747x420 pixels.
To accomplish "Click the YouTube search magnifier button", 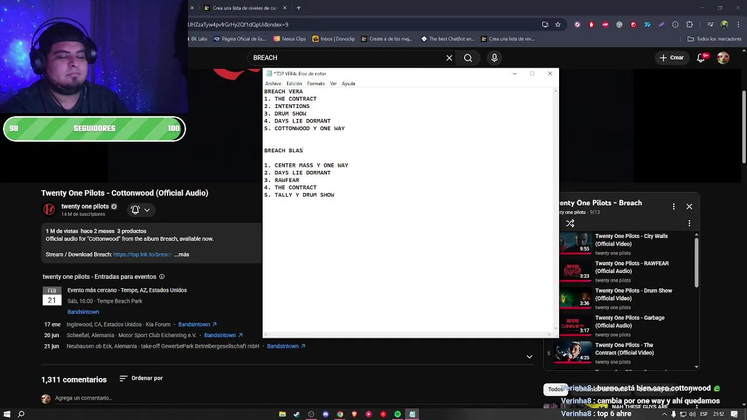I will pyautogui.click(x=468, y=58).
